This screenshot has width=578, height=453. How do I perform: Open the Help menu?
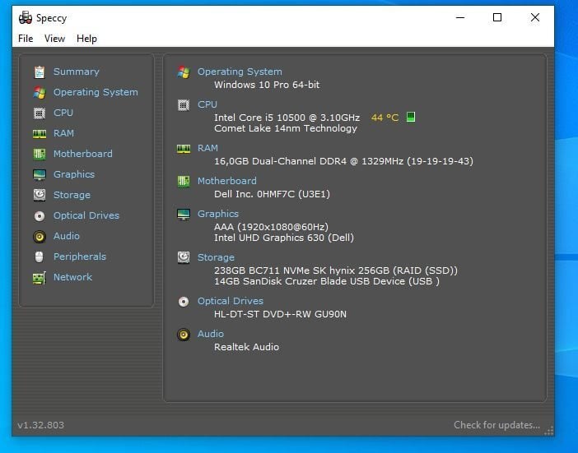click(x=86, y=39)
